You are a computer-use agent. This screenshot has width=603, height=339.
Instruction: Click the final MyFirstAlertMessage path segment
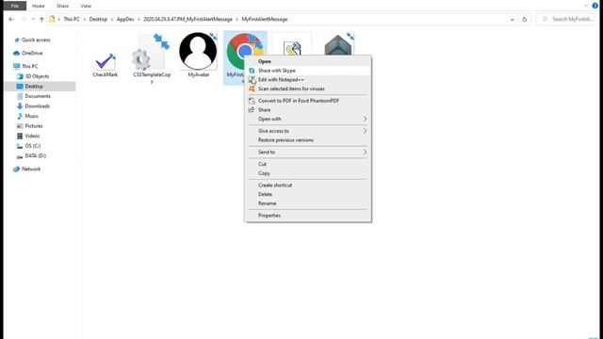(265, 19)
